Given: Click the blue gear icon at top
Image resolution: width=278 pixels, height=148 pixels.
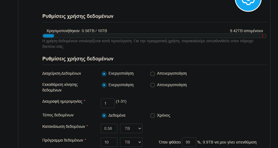Looking at the screenshot, I should (x=248, y=3).
